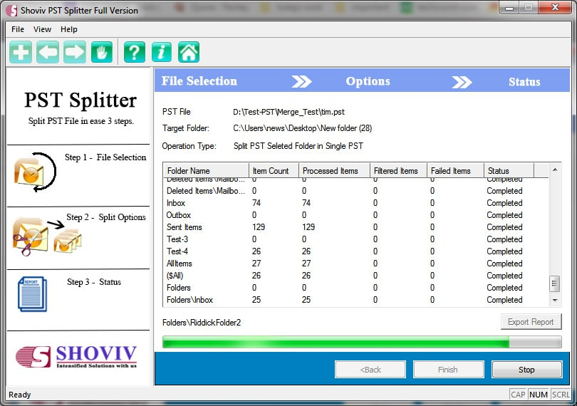Sort by Folder Name column header
This screenshot has width=577, height=406.
click(206, 171)
